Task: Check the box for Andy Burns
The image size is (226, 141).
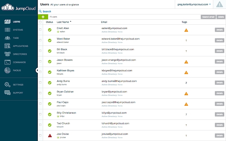Action: point(40,82)
